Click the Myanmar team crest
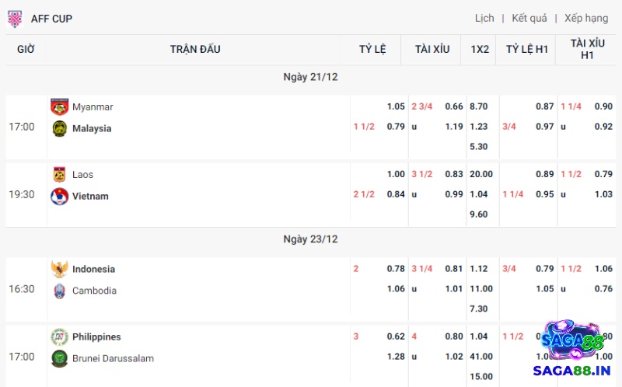622x387 pixels. tap(59, 106)
